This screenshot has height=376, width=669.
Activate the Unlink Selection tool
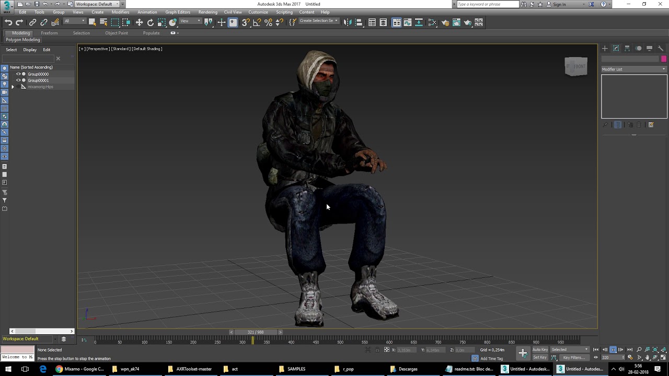(x=44, y=22)
